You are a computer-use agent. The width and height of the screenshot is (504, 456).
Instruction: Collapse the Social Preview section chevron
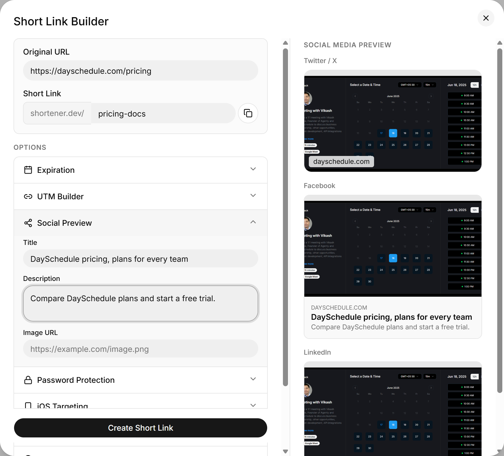click(x=253, y=222)
